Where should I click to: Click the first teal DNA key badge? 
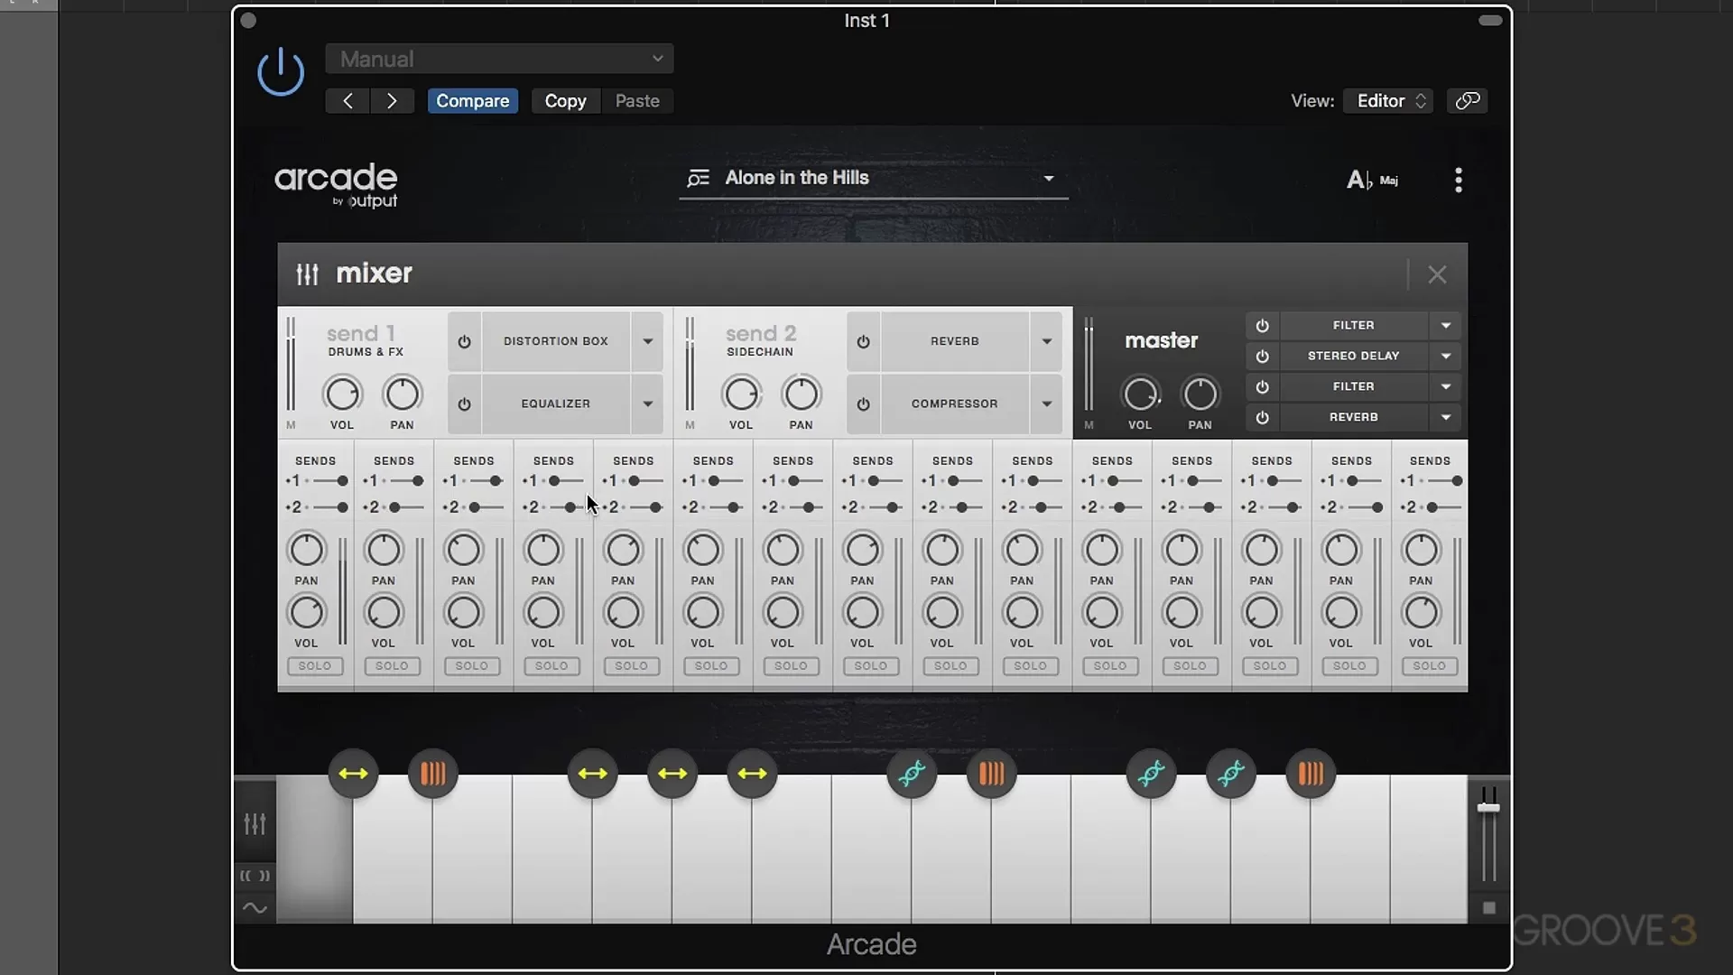(x=912, y=774)
